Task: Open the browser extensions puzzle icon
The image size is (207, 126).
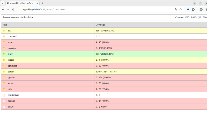Action: tap(193, 9)
